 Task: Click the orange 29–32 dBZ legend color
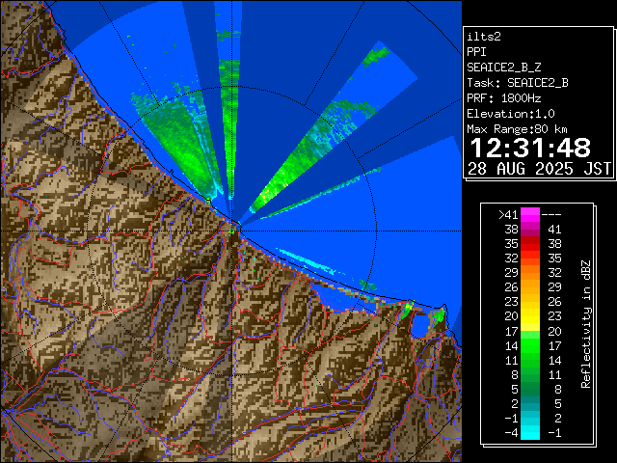click(530, 273)
